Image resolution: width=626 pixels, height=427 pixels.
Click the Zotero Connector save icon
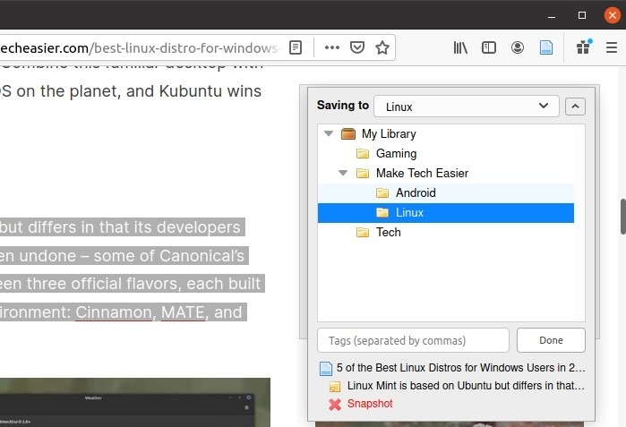coord(546,47)
